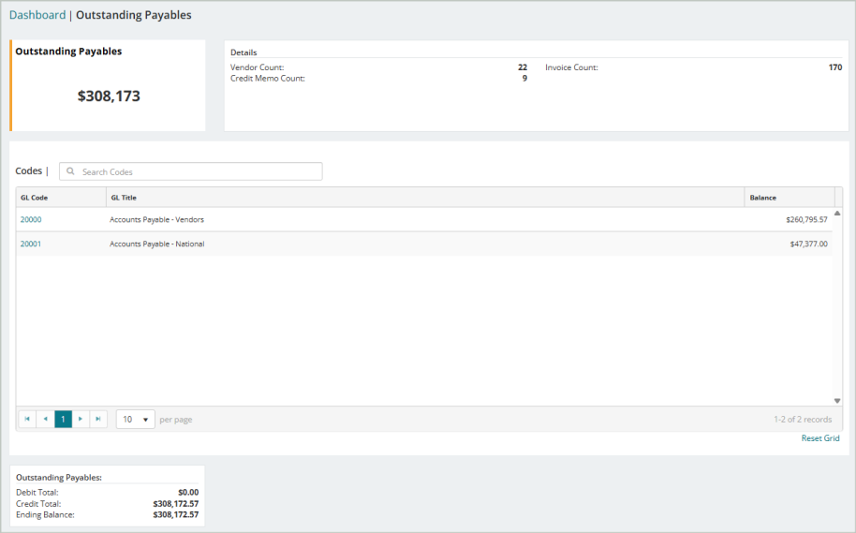856x533 pixels.
Task: Click the Reset Grid link
Action: point(820,438)
